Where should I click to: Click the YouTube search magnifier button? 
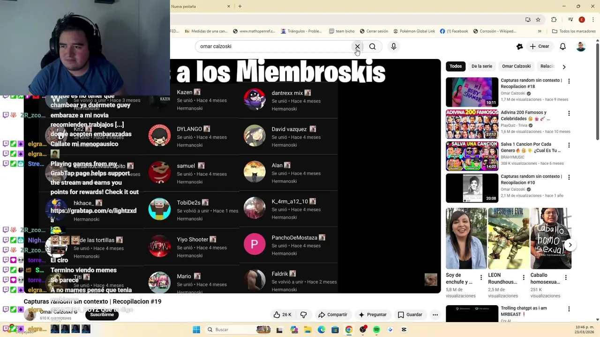(x=372, y=46)
